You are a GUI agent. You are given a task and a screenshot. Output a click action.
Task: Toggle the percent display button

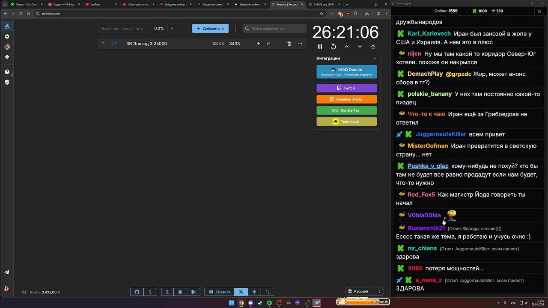[x=241, y=292]
